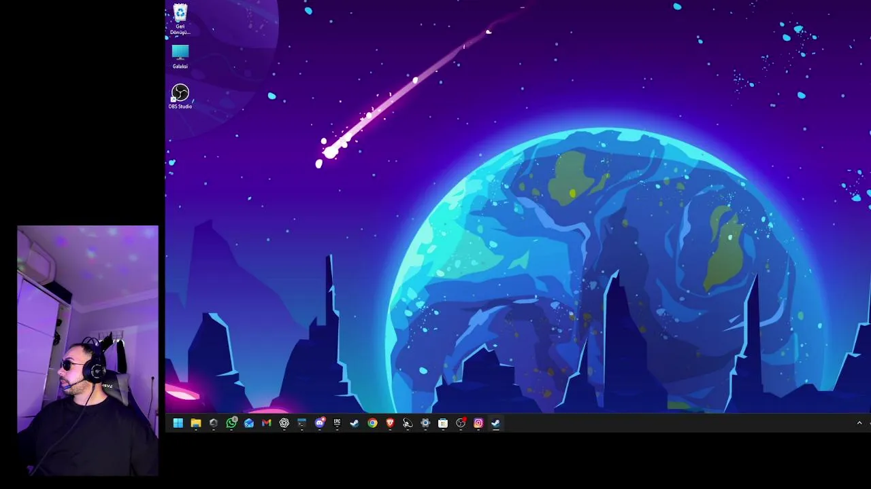Launch Brave browser from the taskbar
This screenshot has width=871, height=489.
click(x=390, y=423)
